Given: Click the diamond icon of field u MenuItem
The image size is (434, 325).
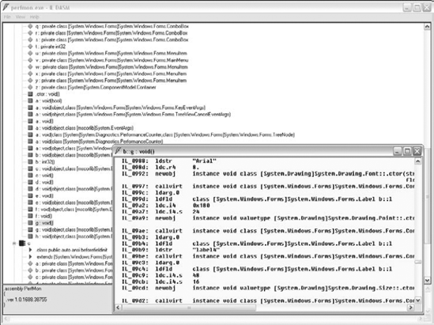Looking at the screenshot, I should pyautogui.click(x=31, y=54).
